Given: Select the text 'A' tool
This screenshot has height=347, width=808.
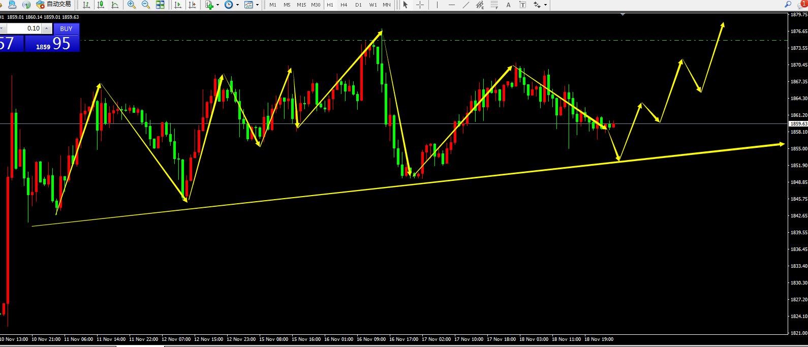Looking at the screenshot, I should pyautogui.click(x=508, y=5).
